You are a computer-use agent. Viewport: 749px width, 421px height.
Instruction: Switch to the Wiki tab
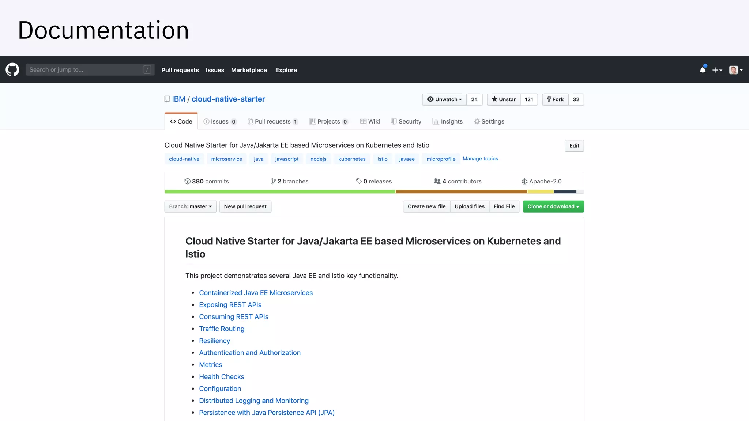point(370,121)
